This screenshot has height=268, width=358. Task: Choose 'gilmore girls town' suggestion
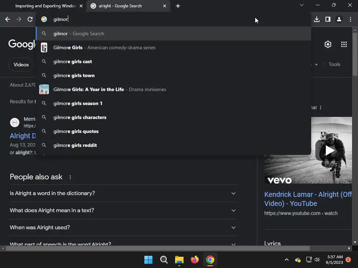[x=173, y=75]
